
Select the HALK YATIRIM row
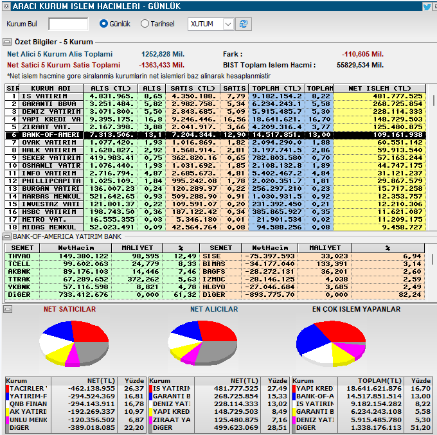coord(215,150)
